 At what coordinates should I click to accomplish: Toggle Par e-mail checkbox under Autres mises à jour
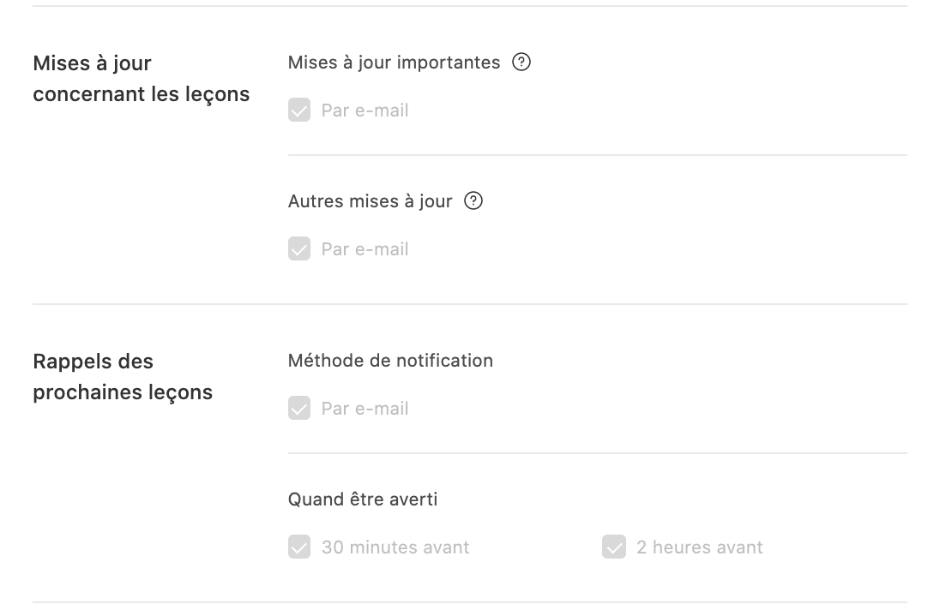tap(299, 249)
